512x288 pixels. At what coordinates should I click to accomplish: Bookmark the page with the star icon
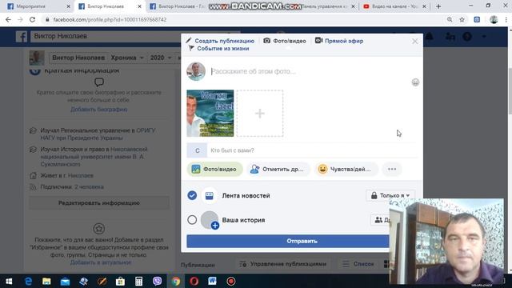coord(462,19)
